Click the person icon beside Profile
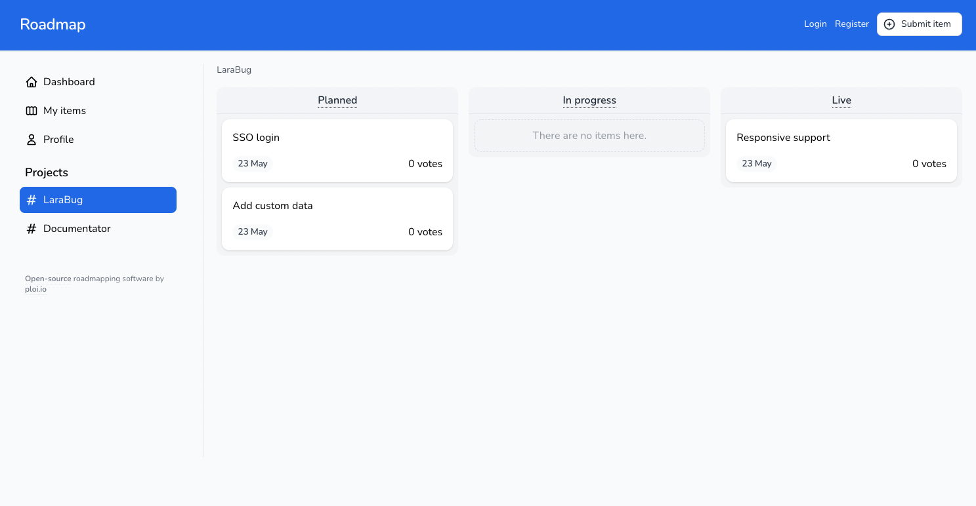This screenshot has height=506, width=976. point(32,139)
